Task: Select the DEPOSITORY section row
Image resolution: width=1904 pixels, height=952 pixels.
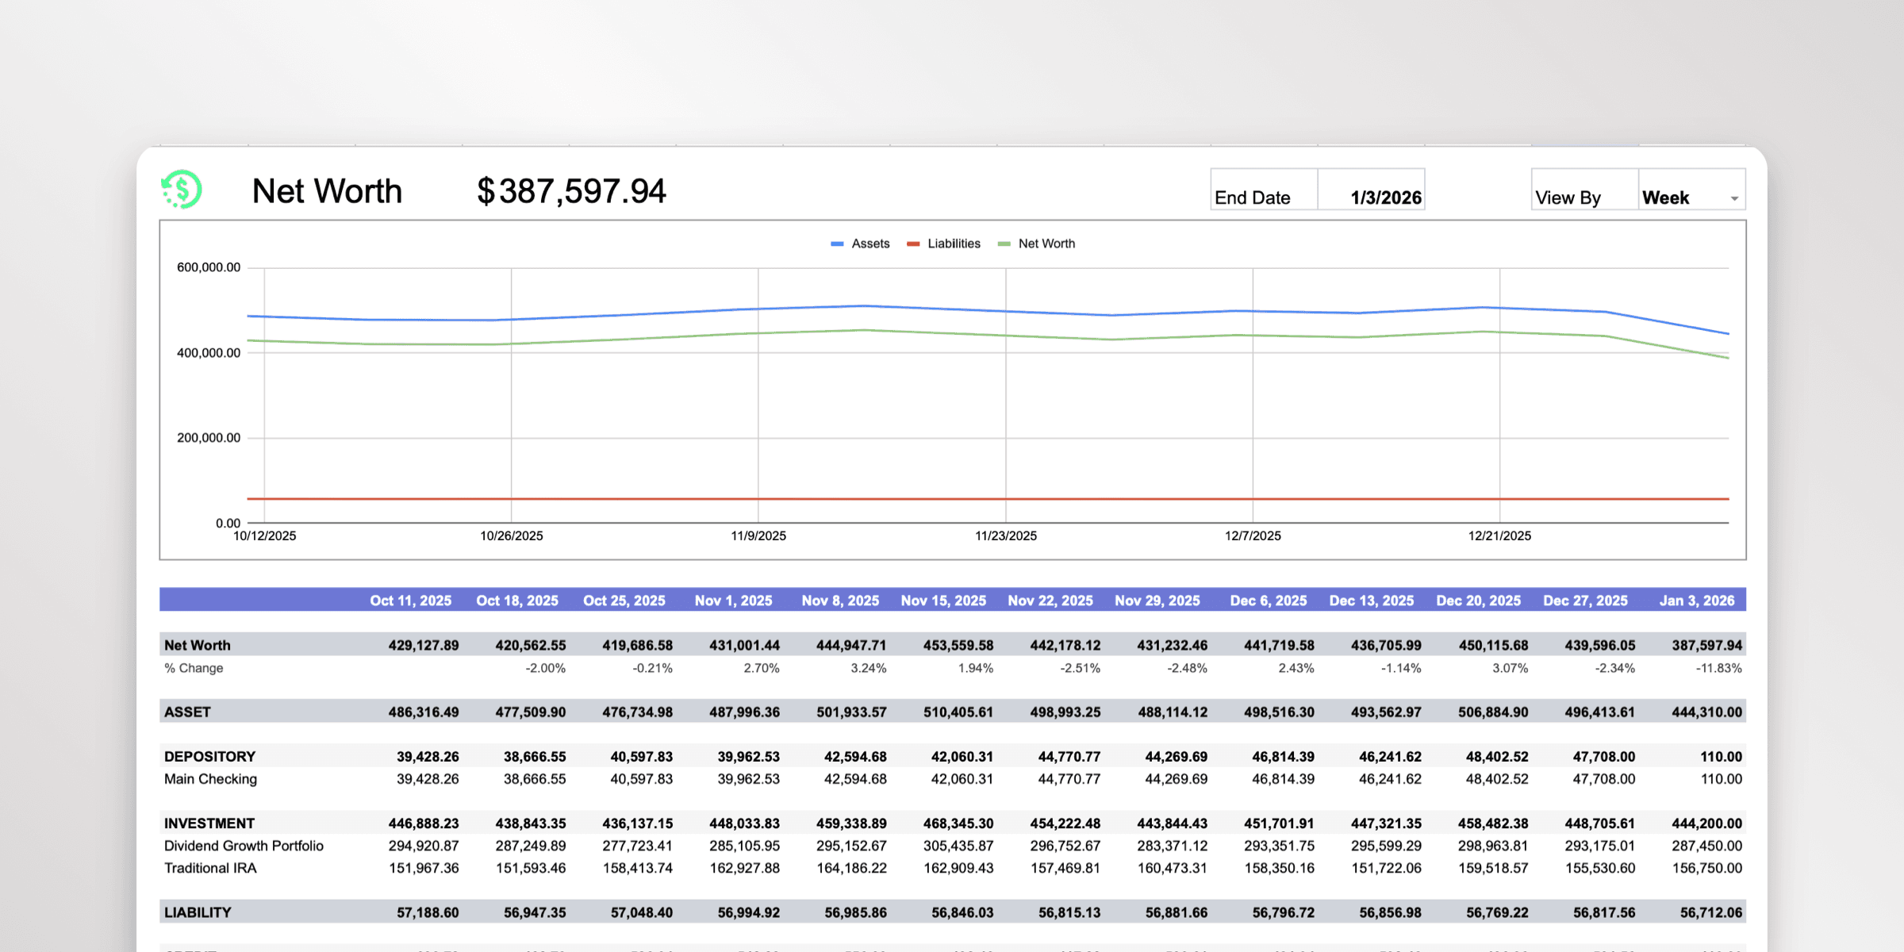Action: click(x=209, y=756)
